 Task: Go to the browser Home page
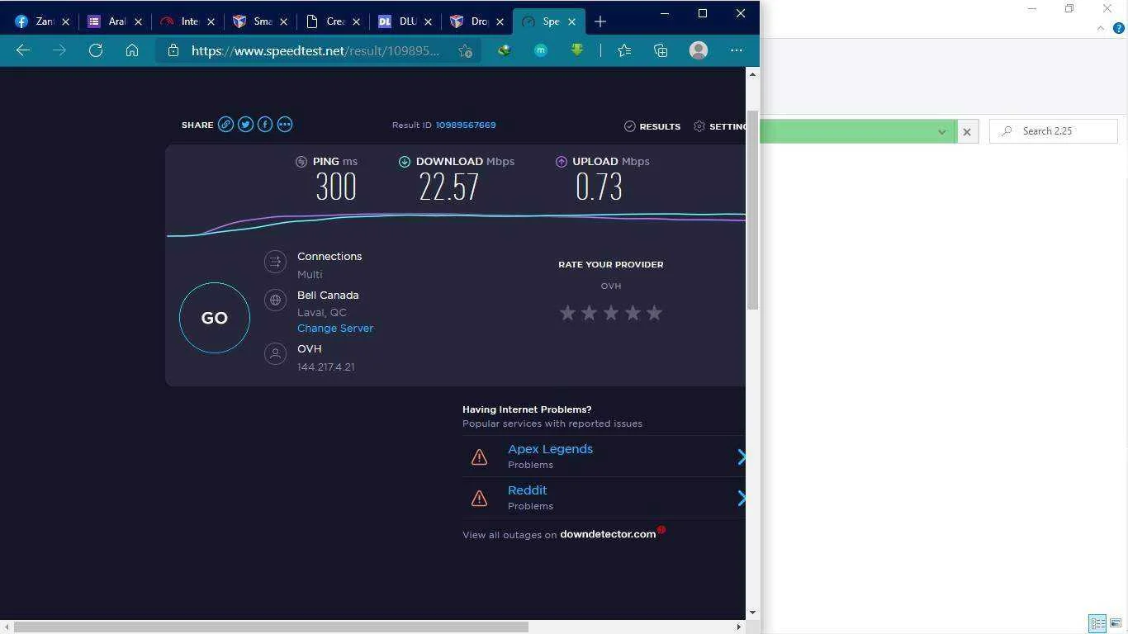[132, 50]
